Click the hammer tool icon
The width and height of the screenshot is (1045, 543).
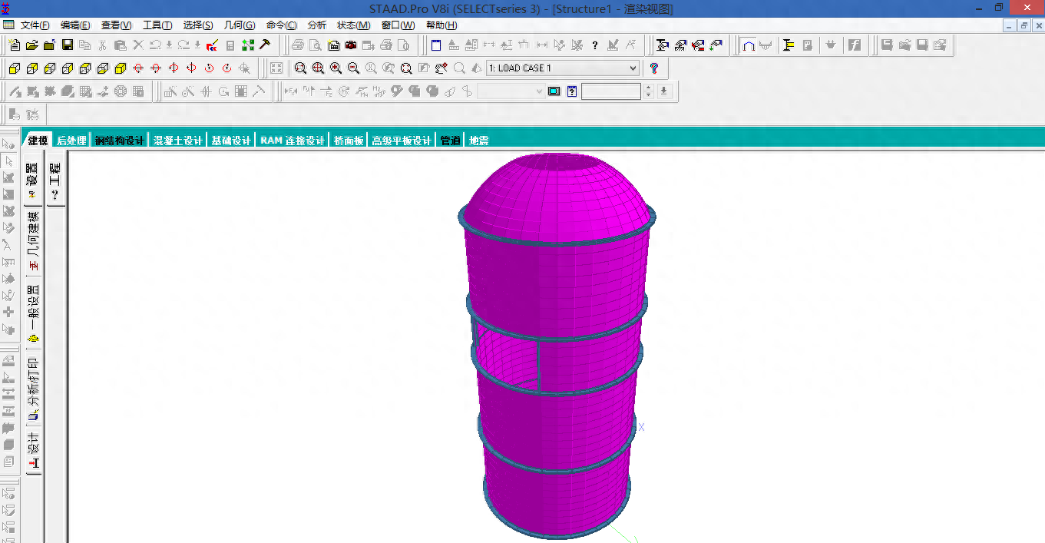tap(265, 45)
